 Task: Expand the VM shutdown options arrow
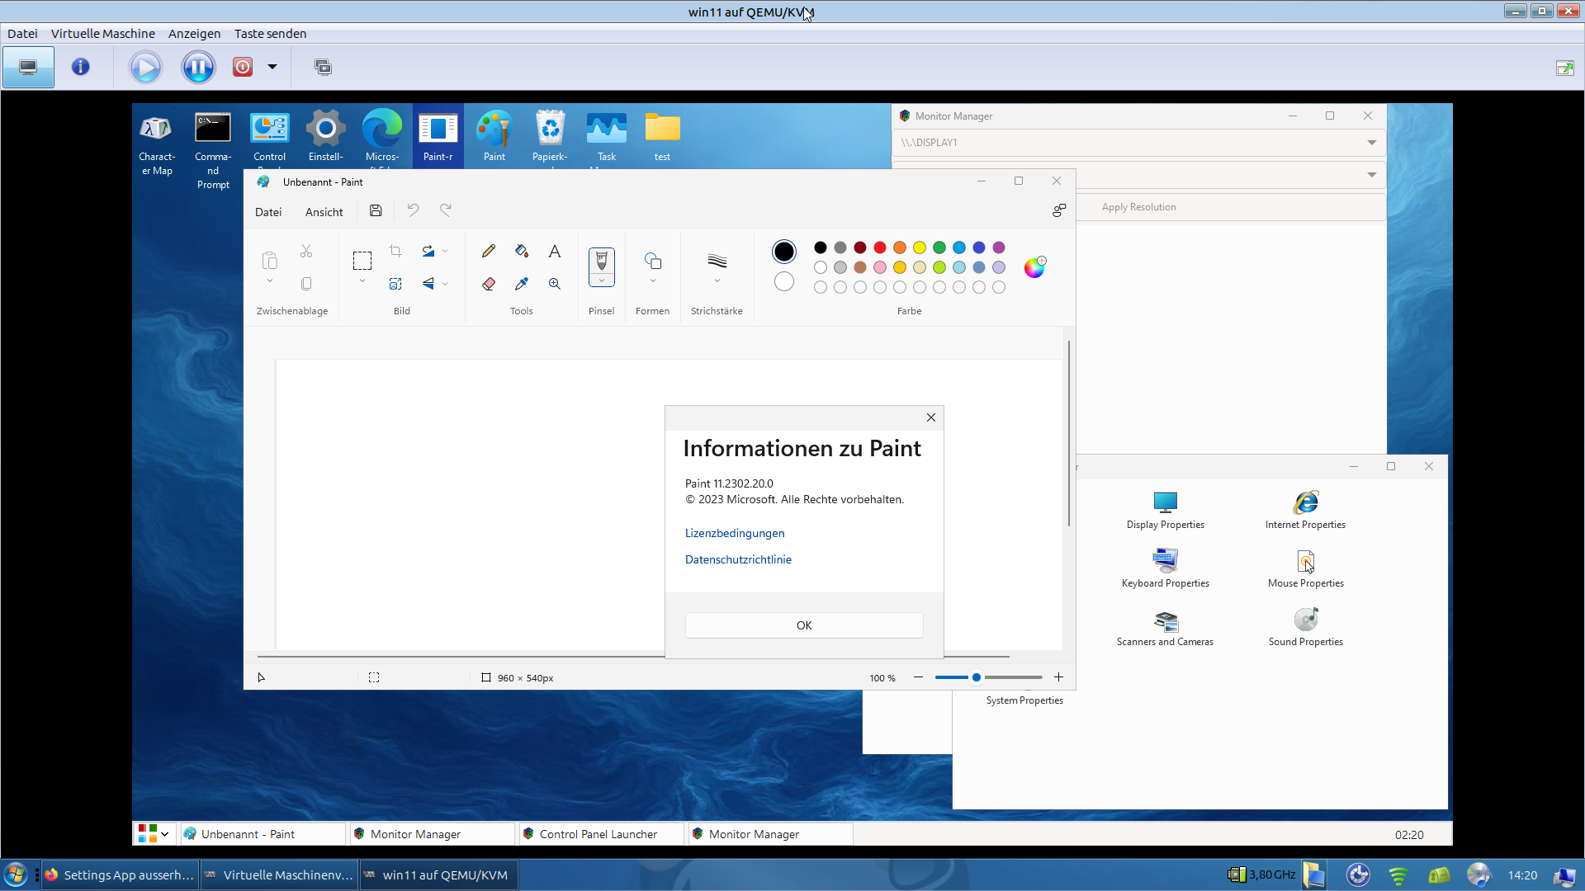272,67
